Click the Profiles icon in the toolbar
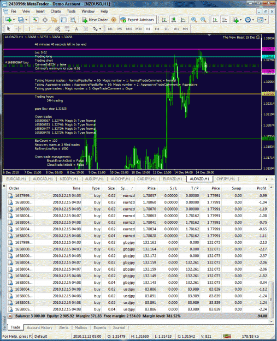Image resolution: width=277 pixels, height=341 pixels. [21, 20]
